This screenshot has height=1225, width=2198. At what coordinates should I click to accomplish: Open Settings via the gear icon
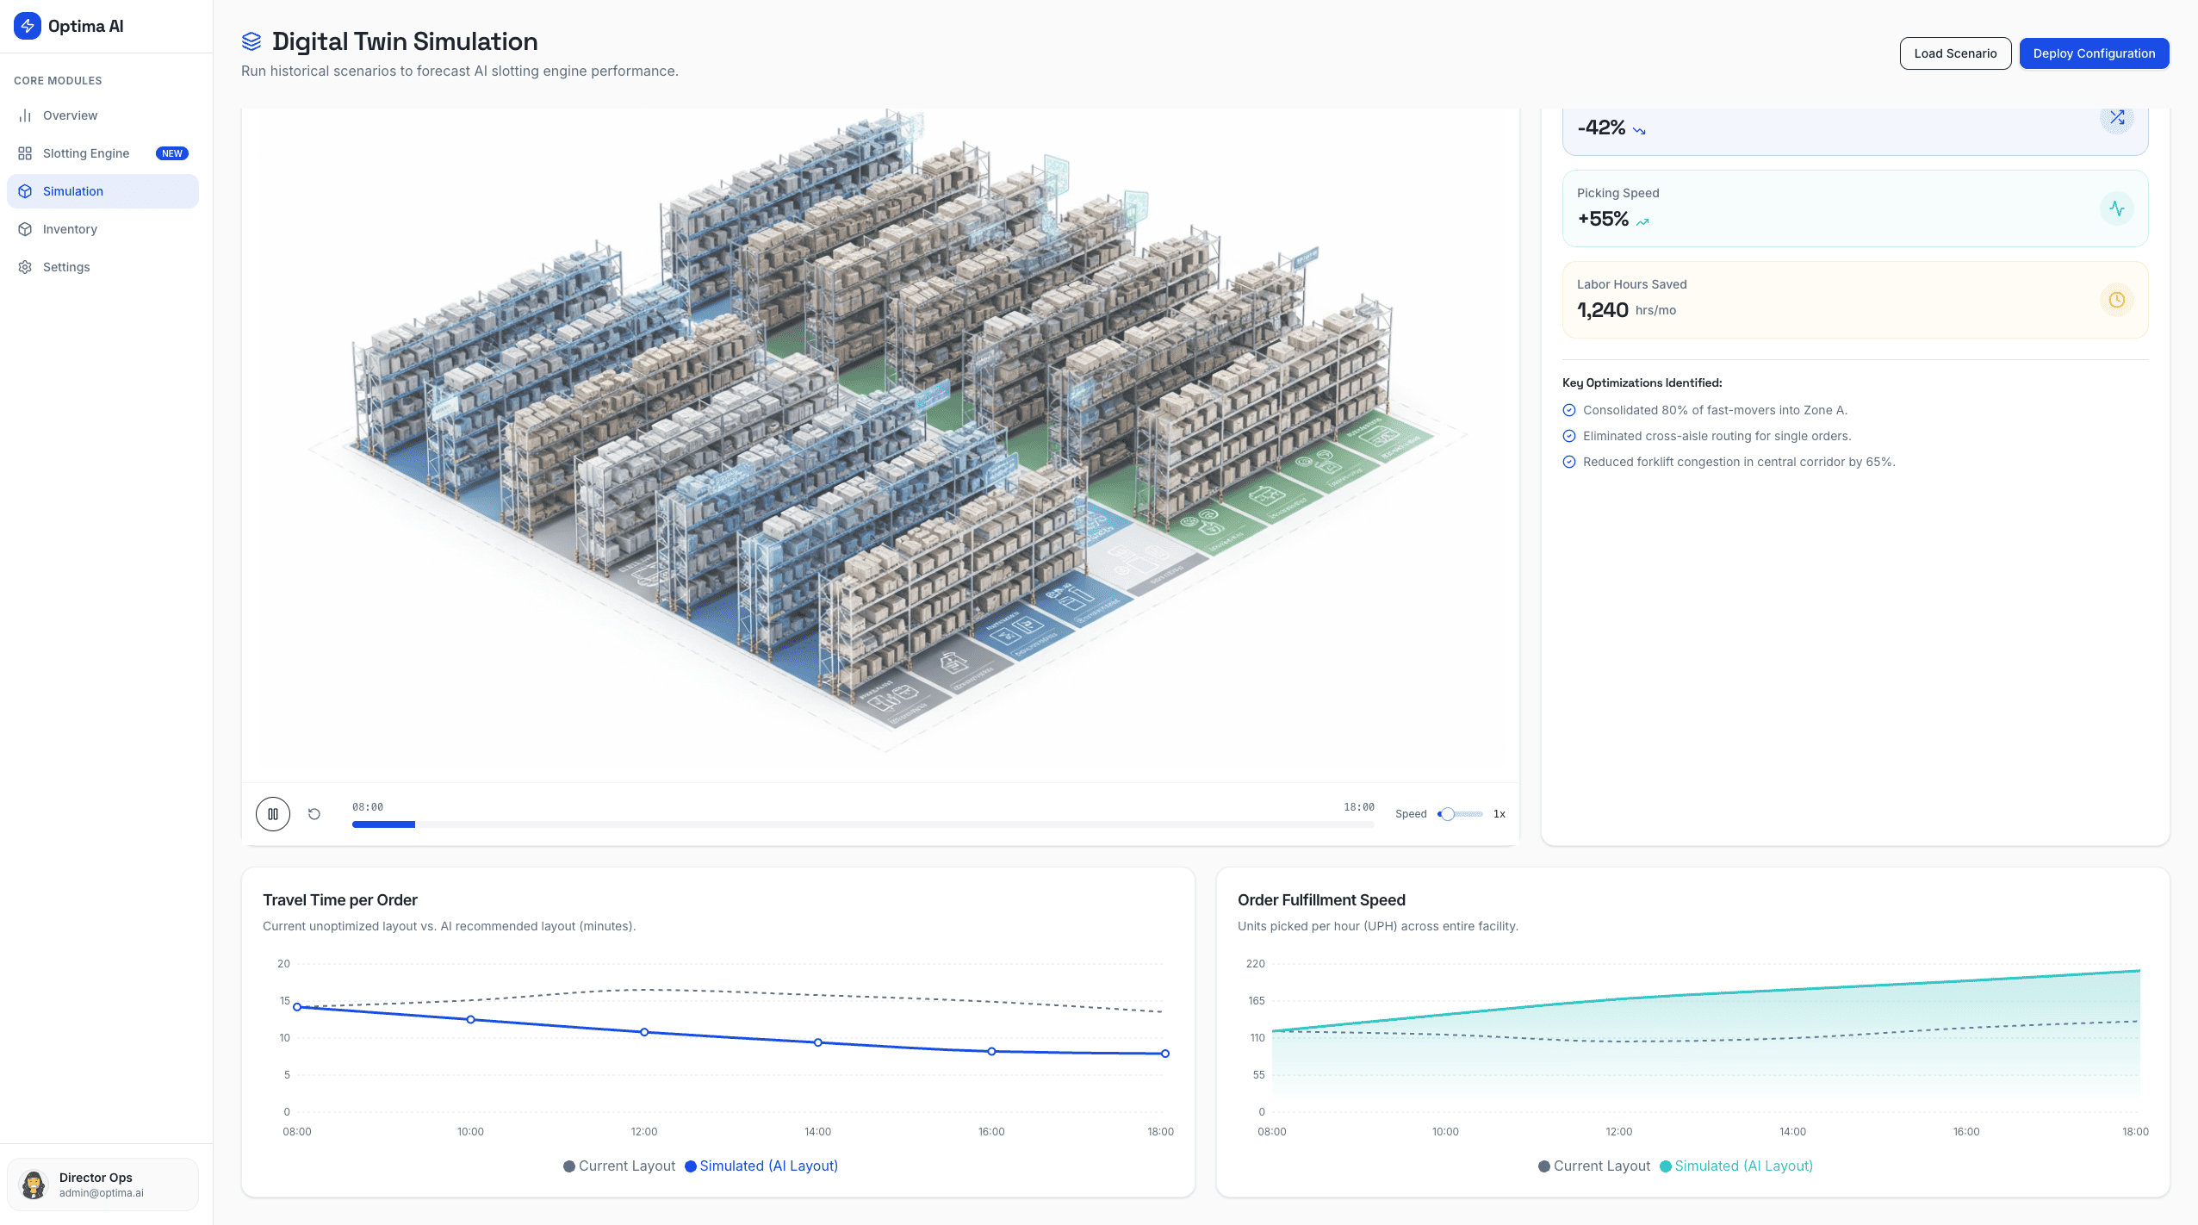pos(25,267)
